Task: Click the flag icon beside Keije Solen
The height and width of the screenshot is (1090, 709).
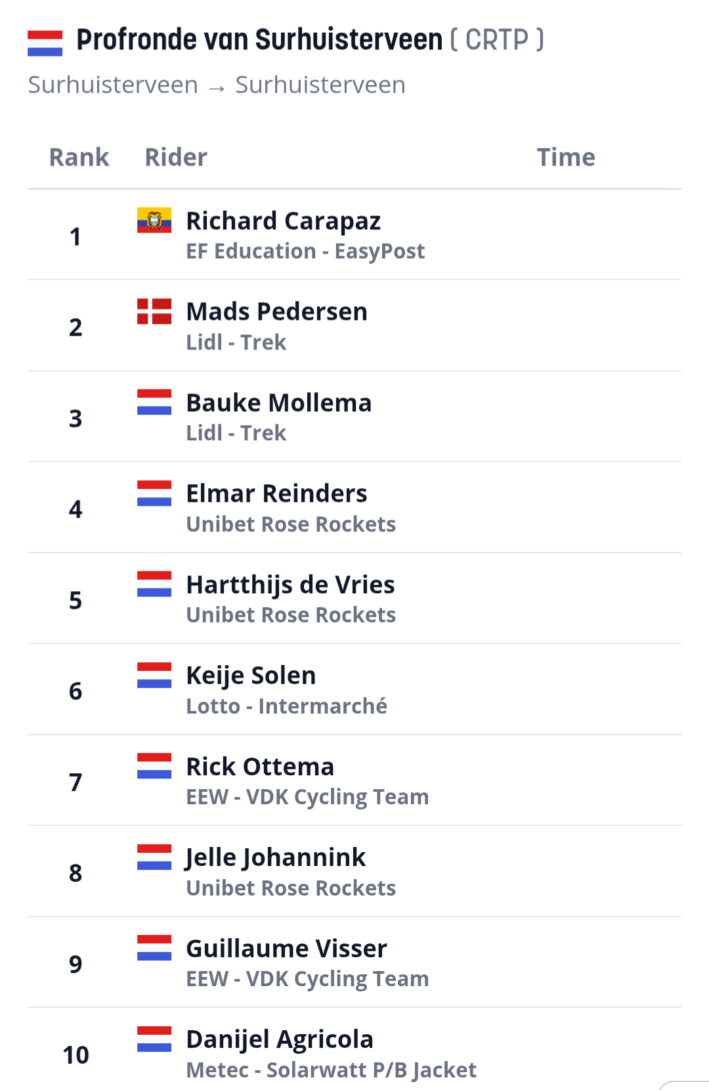Action: [x=154, y=675]
